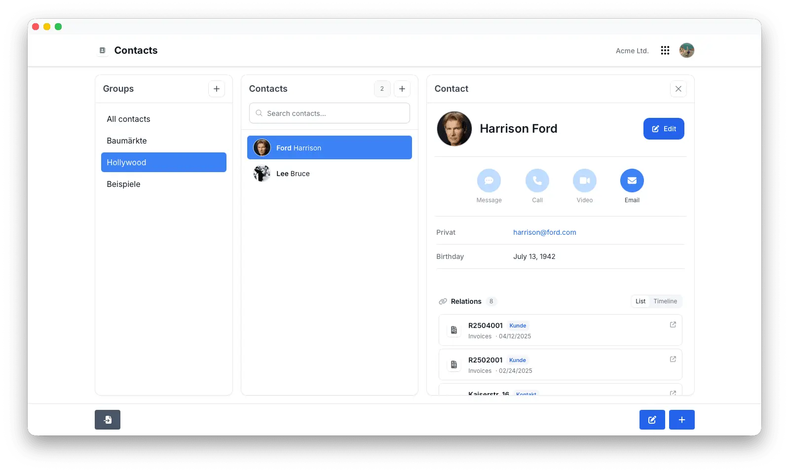The height and width of the screenshot is (472, 789).
Task: Click the search magnifier icon
Action: [259, 113]
